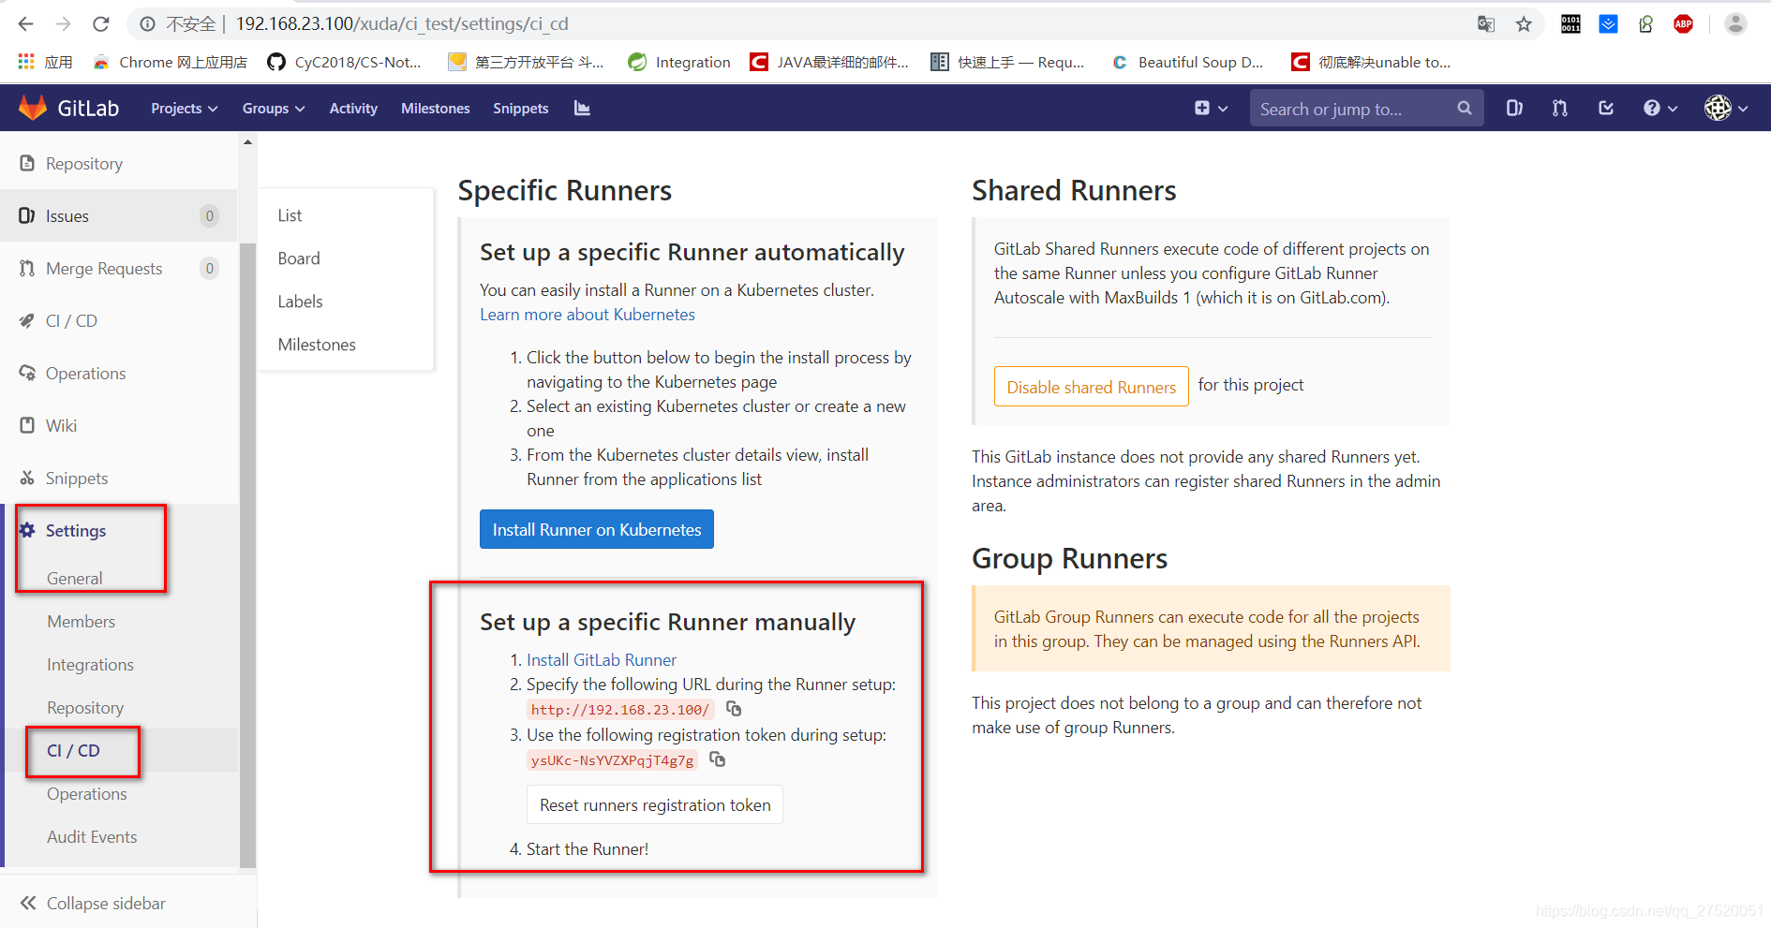Copy the registration token with clipboard icon

click(717, 759)
